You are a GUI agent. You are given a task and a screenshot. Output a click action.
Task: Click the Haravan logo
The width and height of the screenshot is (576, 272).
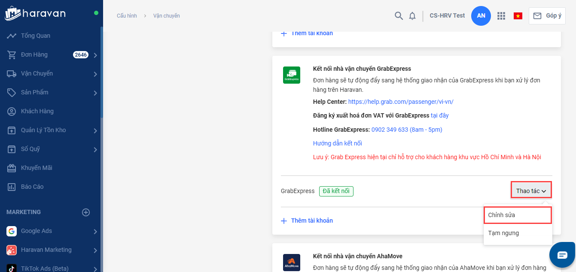(35, 13)
